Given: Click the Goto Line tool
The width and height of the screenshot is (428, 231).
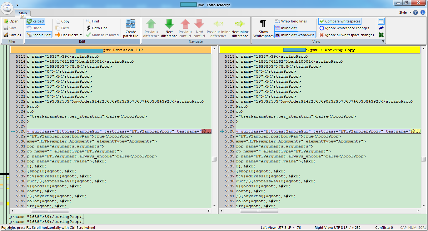Looking at the screenshot, I should pyautogui.click(x=97, y=28).
